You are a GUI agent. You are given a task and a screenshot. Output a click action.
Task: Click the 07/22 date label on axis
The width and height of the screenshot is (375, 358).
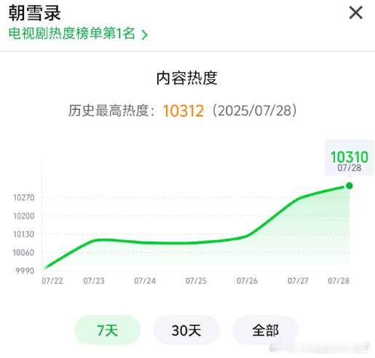[x=52, y=281]
